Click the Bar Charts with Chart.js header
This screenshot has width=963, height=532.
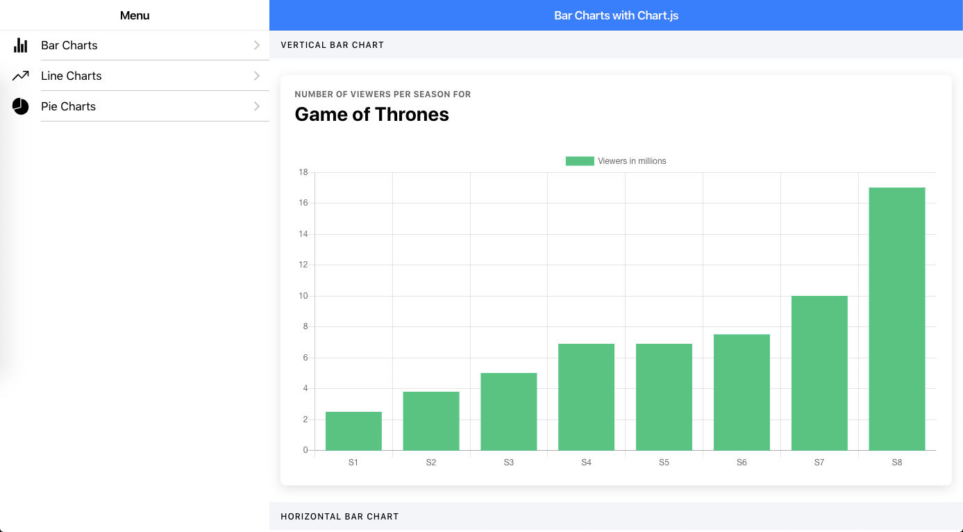tap(617, 15)
